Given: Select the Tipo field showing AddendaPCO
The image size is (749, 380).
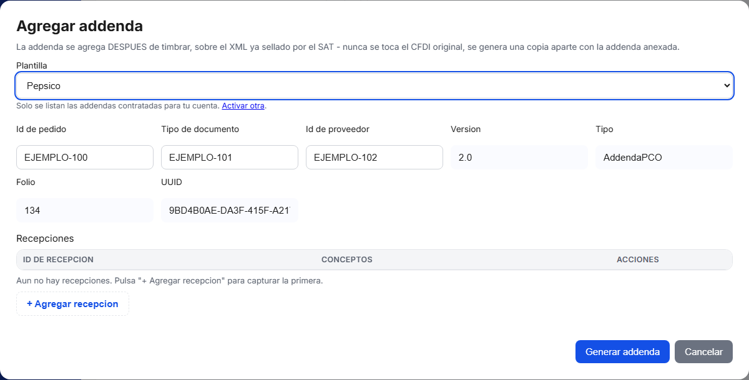Looking at the screenshot, I should point(664,158).
